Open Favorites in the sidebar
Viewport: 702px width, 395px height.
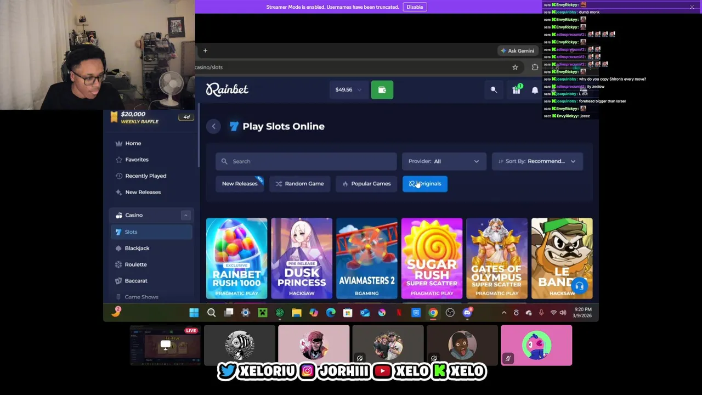137,160
